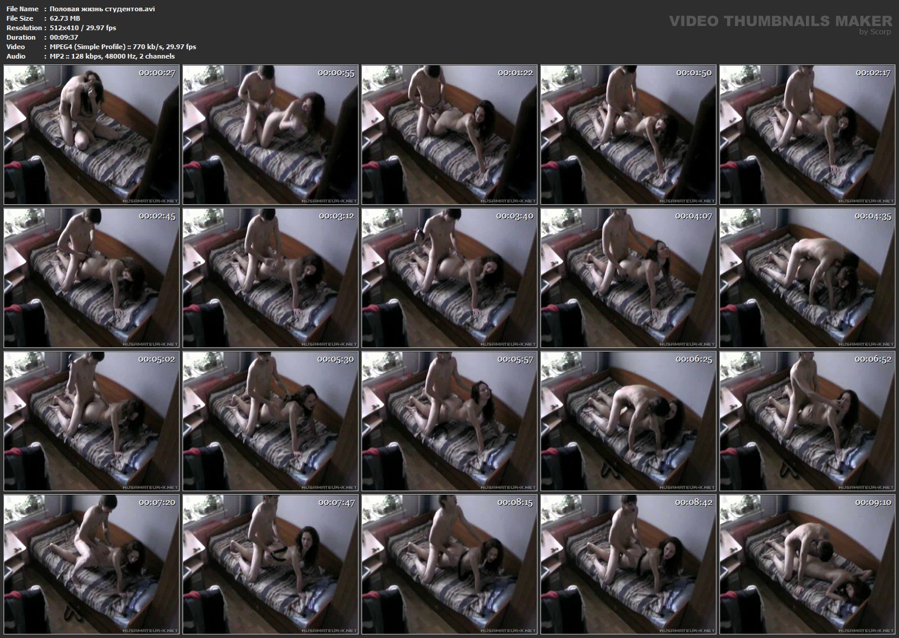The width and height of the screenshot is (899, 638).
Task: Open the frame marked 00:07:20
Action: point(91,564)
